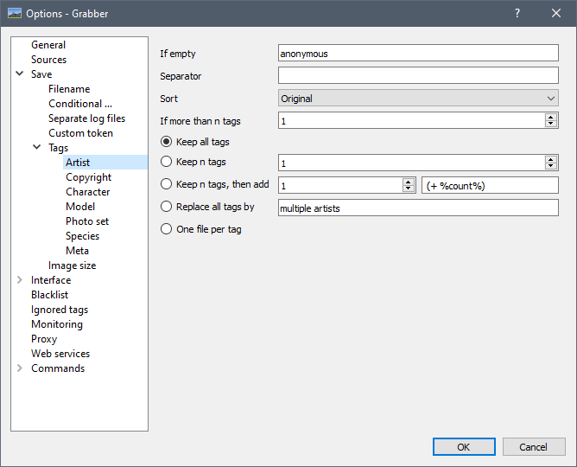The image size is (577, 467).
Task: Increase Keep n tags then add count
Action: pyautogui.click(x=408, y=182)
